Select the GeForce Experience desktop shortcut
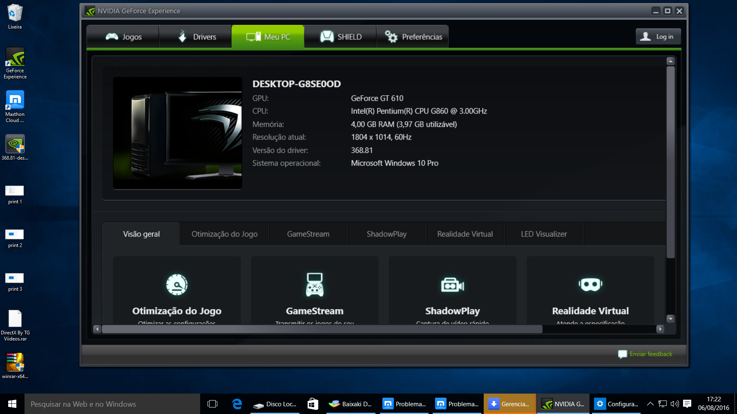 pyautogui.click(x=15, y=63)
